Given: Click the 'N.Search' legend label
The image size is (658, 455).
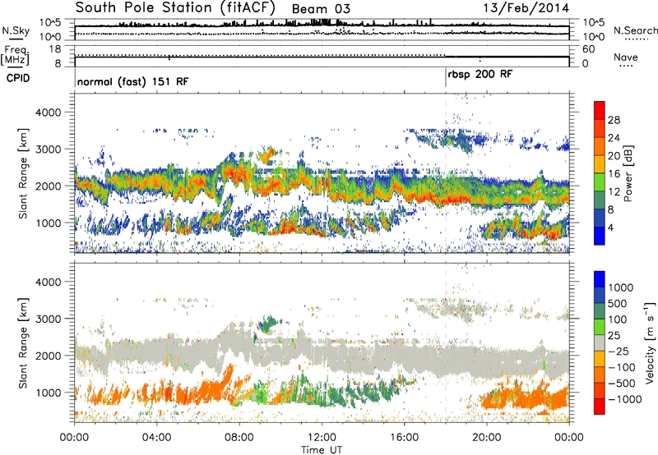Looking at the screenshot, I should point(635,30).
